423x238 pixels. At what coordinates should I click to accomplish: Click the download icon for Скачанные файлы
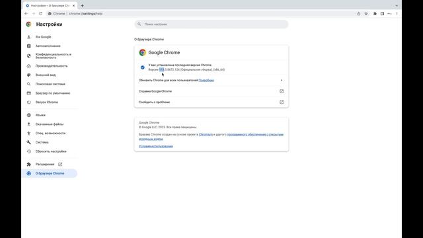click(29, 124)
